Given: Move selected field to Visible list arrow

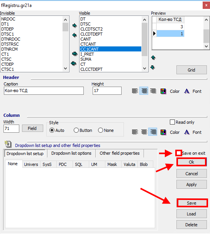Looking at the screenshot, I should click(x=75, y=26).
